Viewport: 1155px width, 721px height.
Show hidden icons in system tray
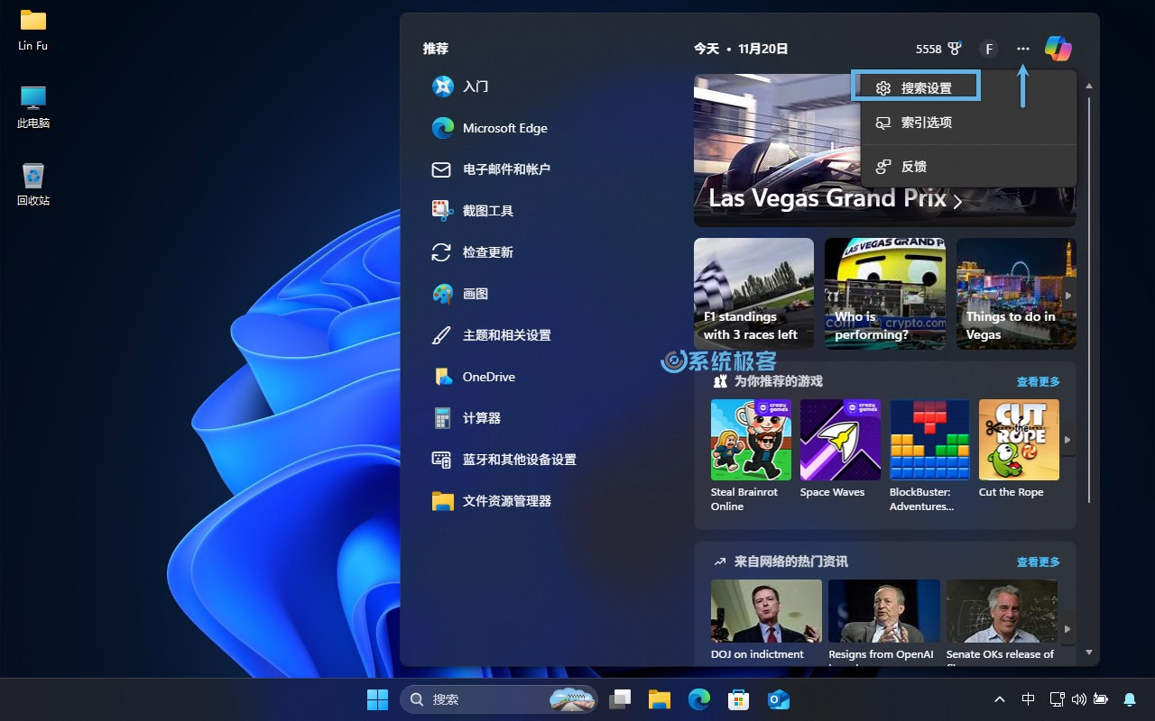click(x=1000, y=699)
